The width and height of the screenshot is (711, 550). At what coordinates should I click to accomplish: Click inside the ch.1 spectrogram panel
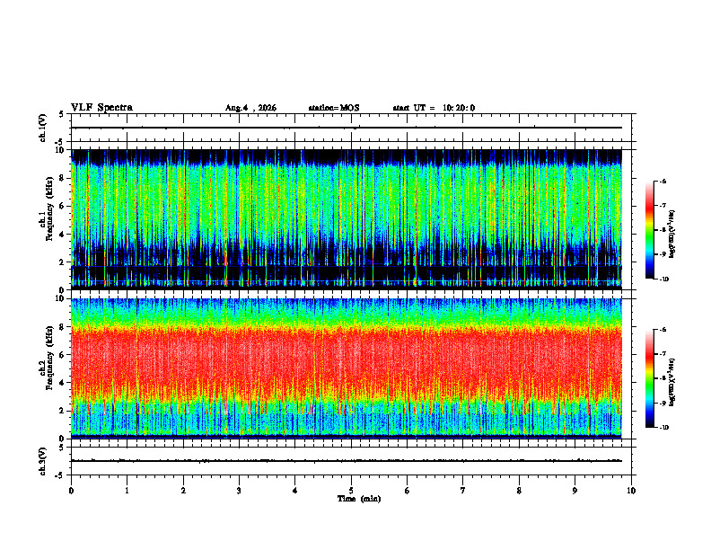(x=347, y=219)
